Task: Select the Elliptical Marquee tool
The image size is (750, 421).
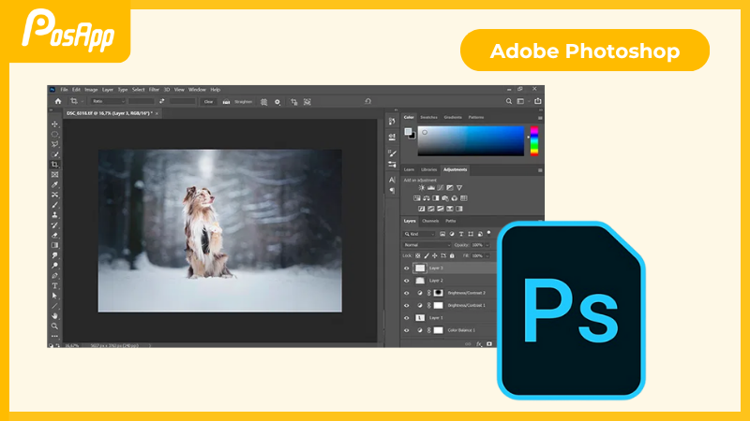Action: [x=54, y=134]
